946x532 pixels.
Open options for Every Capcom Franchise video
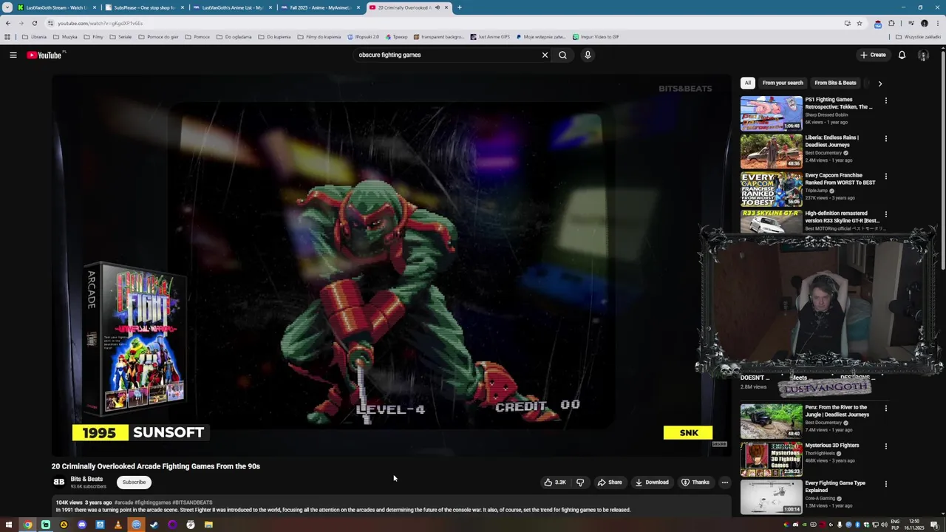pyautogui.click(x=885, y=177)
